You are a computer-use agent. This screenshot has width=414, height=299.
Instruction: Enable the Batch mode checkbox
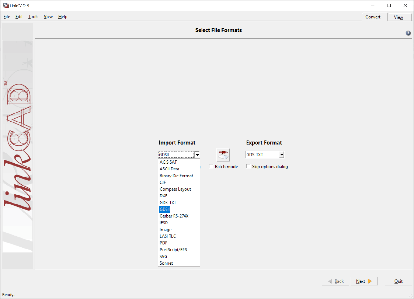[211, 167]
